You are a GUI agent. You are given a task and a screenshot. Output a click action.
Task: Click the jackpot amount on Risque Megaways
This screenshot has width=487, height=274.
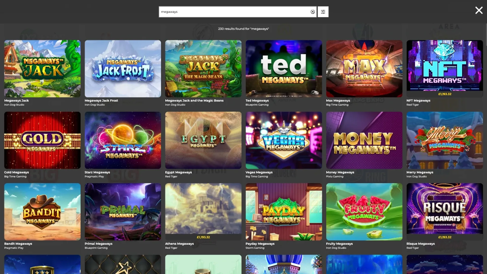pyautogui.click(x=445, y=237)
